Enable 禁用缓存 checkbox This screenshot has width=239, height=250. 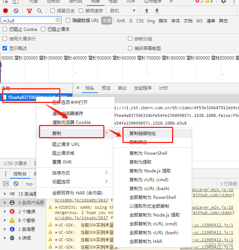[x=81, y=11]
